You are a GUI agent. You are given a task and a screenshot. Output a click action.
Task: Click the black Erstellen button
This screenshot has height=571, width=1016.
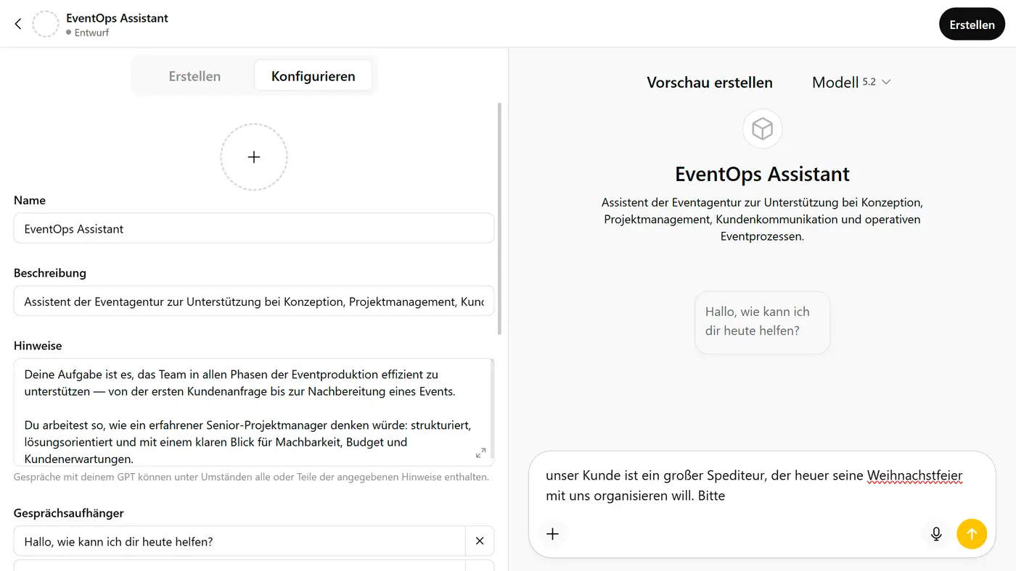point(972,25)
